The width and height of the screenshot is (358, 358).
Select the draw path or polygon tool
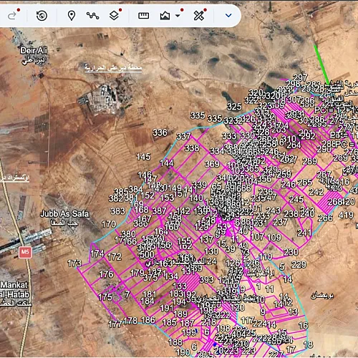pos(92,16)
